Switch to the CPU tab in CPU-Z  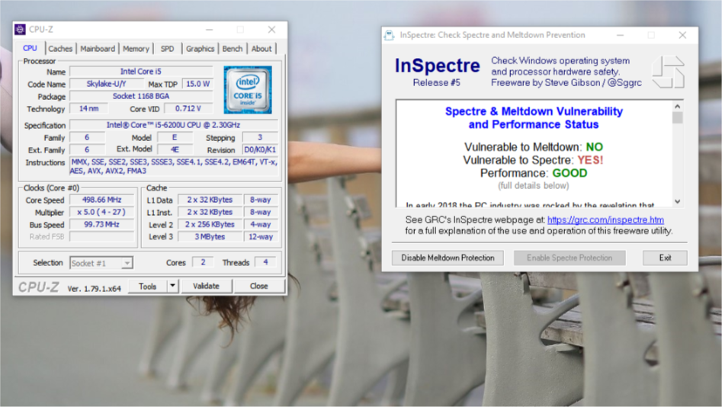[x=30, y=48]
